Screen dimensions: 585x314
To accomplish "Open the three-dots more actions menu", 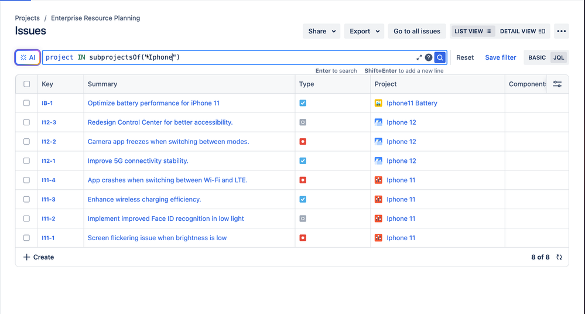I will [562, 32].
